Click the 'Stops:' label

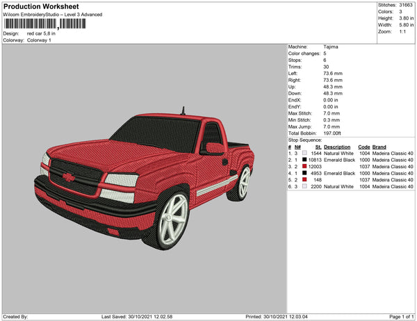[x=295, y=60]
